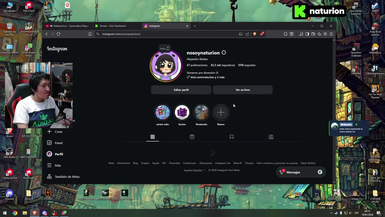The height and width of the screenshot is (217, 385).
Task: Open the Mensajes floating button
Action: pyautogui.click(x=300, y=172)
